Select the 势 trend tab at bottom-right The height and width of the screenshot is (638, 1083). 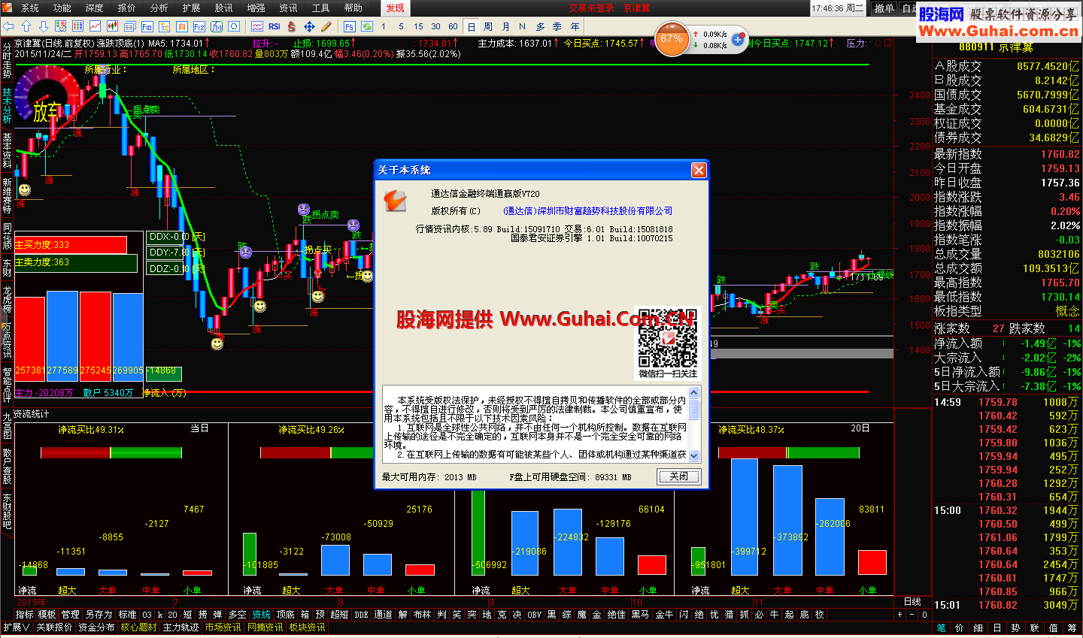coord(1015,627)
